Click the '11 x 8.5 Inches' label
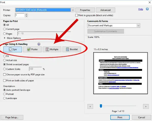Screen dimensions: 152x121 point(101,50)
